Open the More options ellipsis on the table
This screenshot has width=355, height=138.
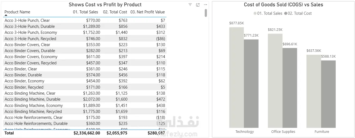click(205, 5)
